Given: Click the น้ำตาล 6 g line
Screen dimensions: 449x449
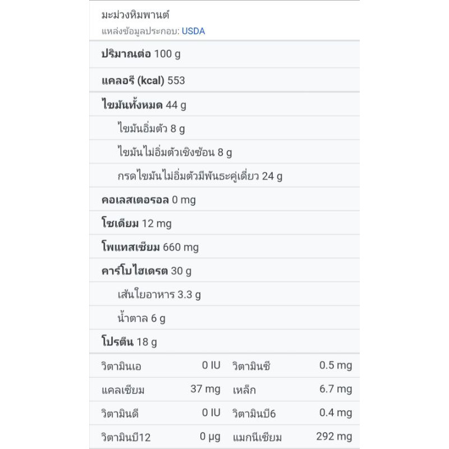Looking at the screenshot, I should [x=142, y=319].
